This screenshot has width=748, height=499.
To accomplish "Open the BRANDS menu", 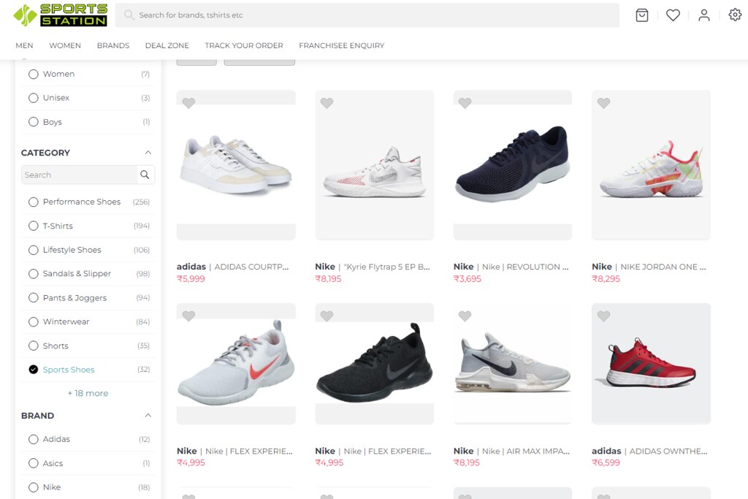I will tap(112, 45).
